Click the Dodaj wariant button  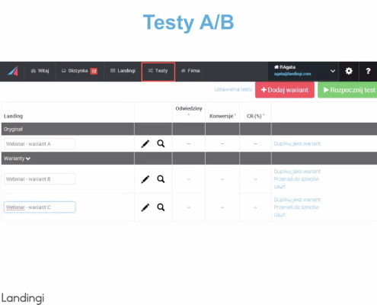pyautogui.click(x=285, y=90)
